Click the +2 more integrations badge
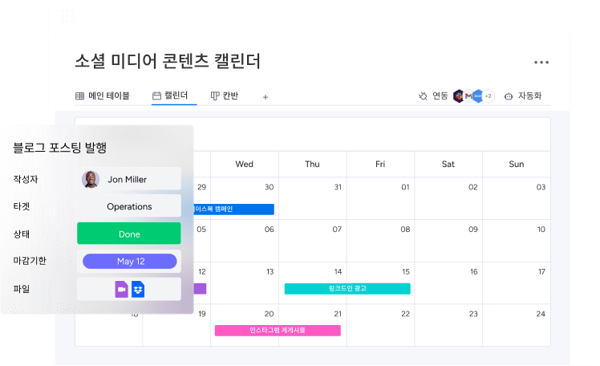The image size is (600, 366). click(488, 96)
